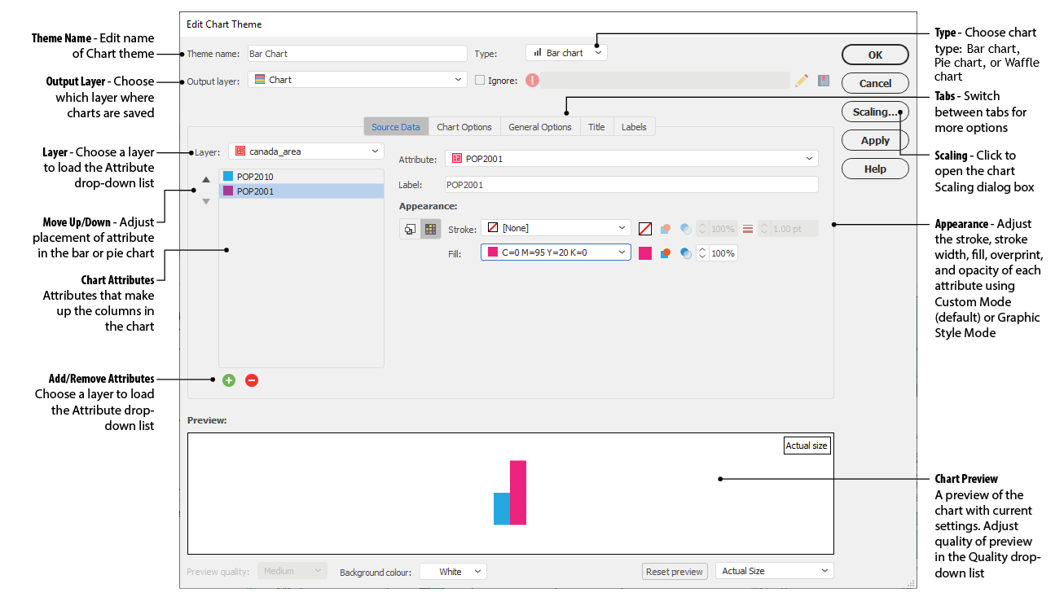The height and width of the screenshot is (597, 1055).
Task: Open the Preview quality Medium dropdown
Action: (292, 572)
